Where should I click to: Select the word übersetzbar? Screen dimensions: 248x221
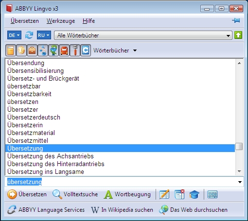pyautogui.click(x=120, y=86)
